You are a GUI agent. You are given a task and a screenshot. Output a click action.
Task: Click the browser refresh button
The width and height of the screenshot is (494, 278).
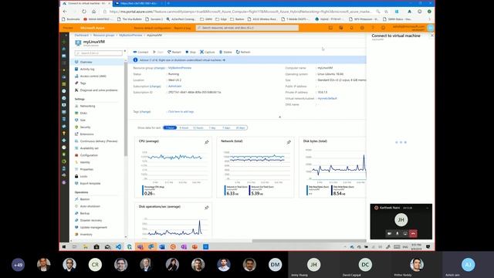click(84, 12)
